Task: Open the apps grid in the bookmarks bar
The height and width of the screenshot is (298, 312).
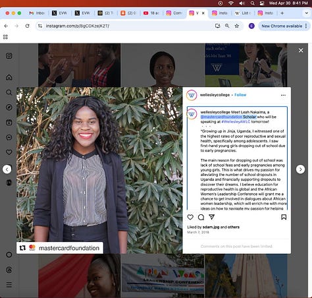Action: (x=5, y=37)
